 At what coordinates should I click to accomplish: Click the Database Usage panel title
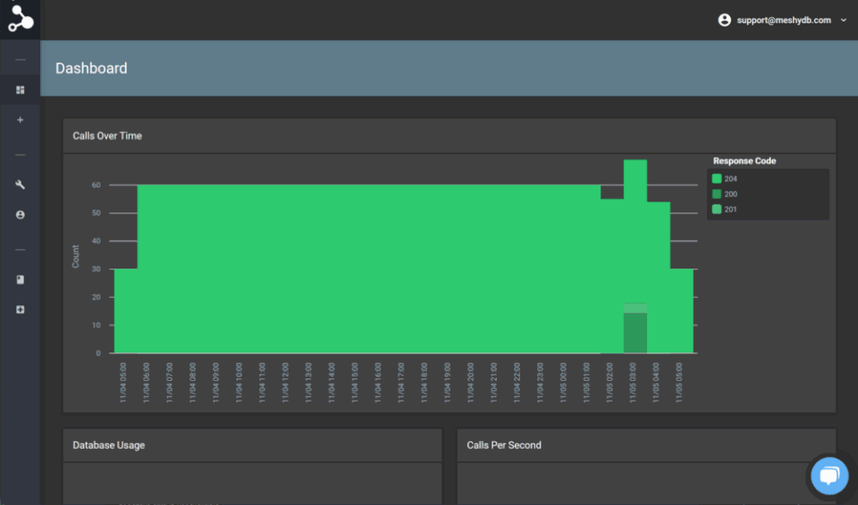(109, 445)
